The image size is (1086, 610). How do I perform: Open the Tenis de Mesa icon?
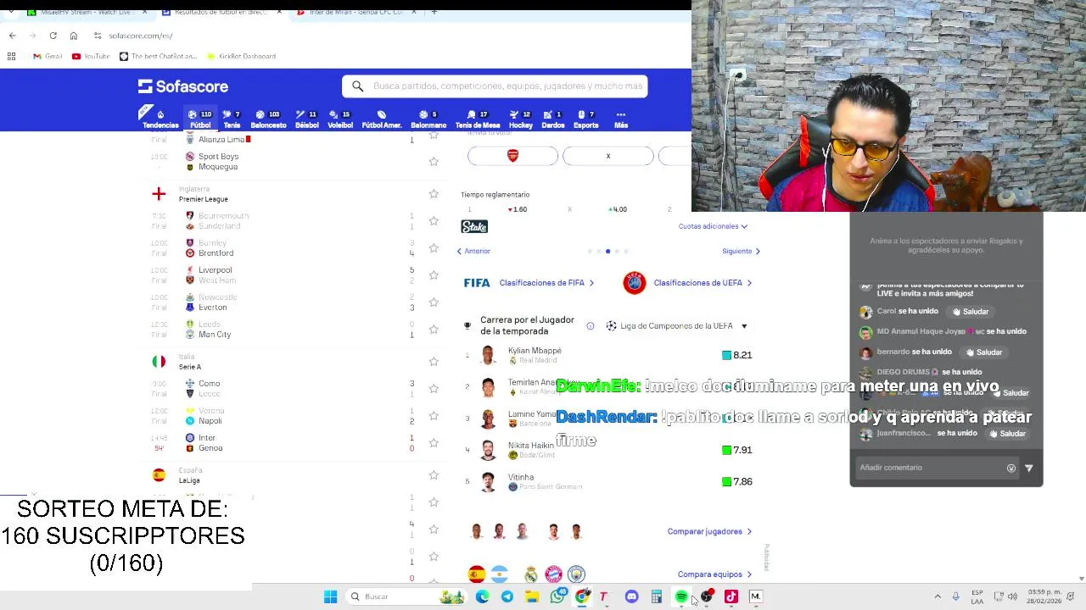pyautogui.click(x=478, y=119)
